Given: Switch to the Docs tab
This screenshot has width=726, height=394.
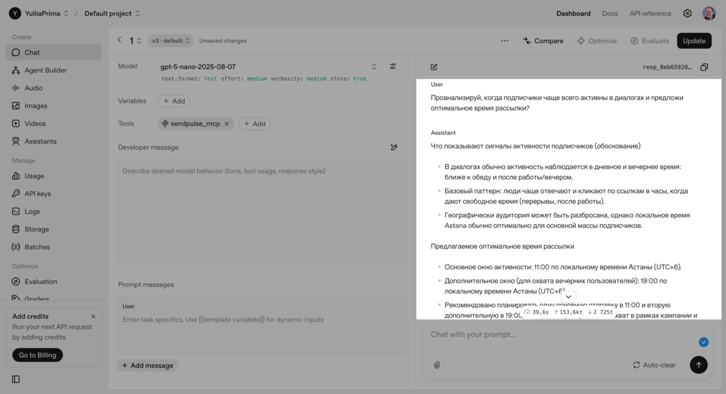Looking at the screenshot, I should [610, 13].
